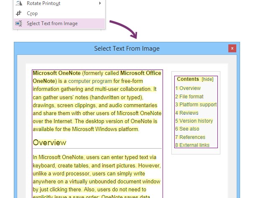Choose Select Text from Image menu entry
The width and height of the screenshot is (261, 198).
pyautogui.click(x=52, y=23)
